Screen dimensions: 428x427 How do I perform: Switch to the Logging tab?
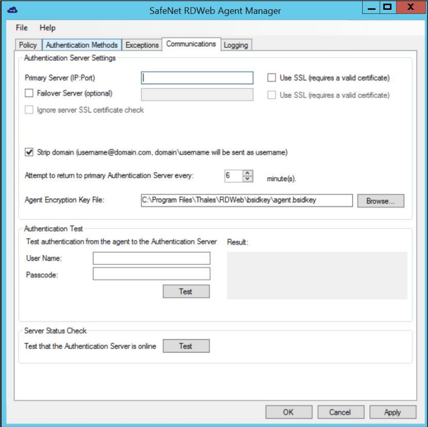pos(236,45)
